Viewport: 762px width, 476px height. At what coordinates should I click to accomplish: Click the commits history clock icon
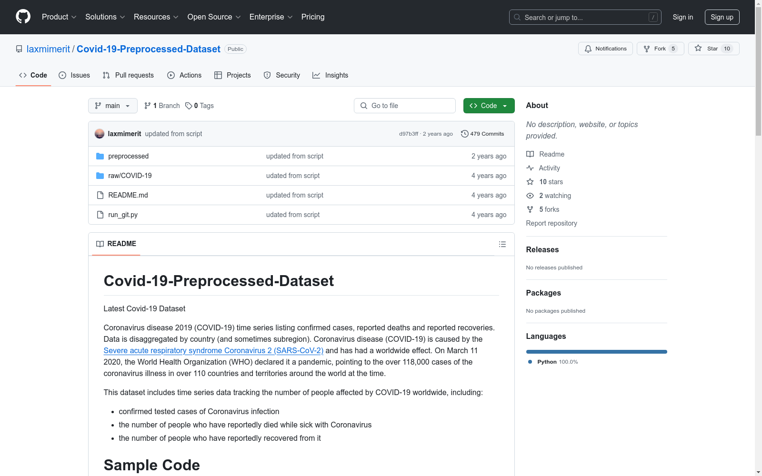(x=465, y=134)
